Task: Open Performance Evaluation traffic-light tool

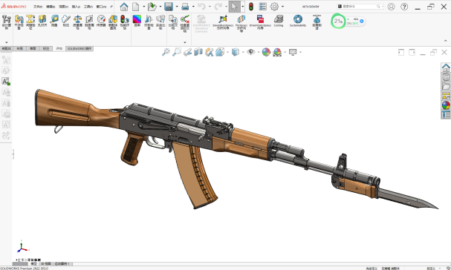Action: tap(125, 22)
